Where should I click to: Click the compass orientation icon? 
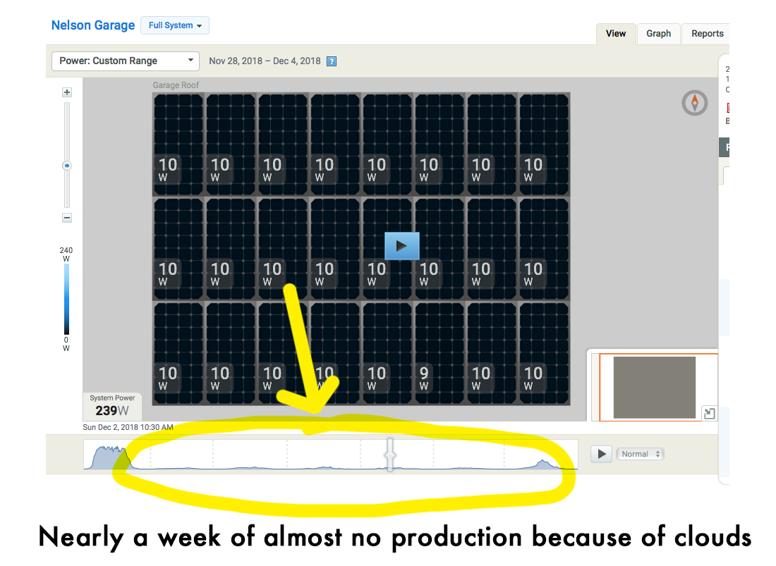tap(695, 103)
